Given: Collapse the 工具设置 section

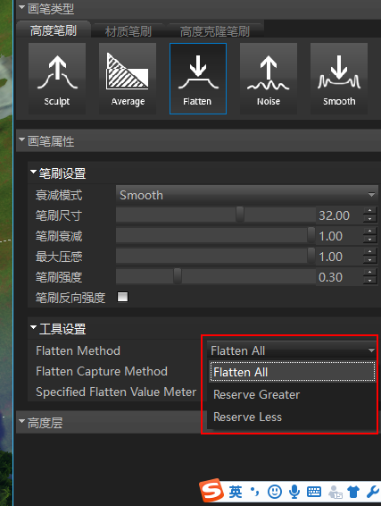Looking at the screenshot, I should click(33, 327).
